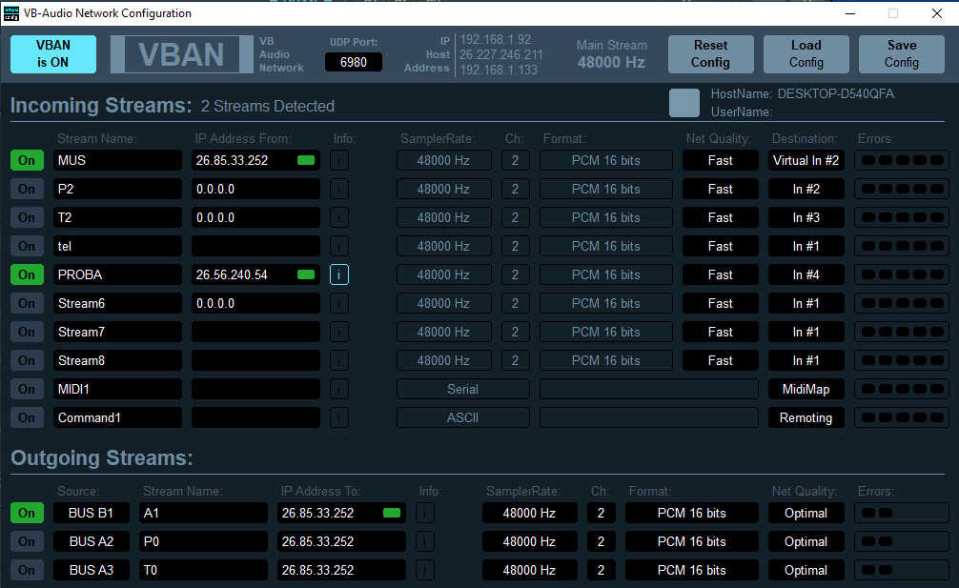The width and height of the screenshot is (959, 588).
Task: Open info for the P2 incoming stream
Action: click(338, 190)
